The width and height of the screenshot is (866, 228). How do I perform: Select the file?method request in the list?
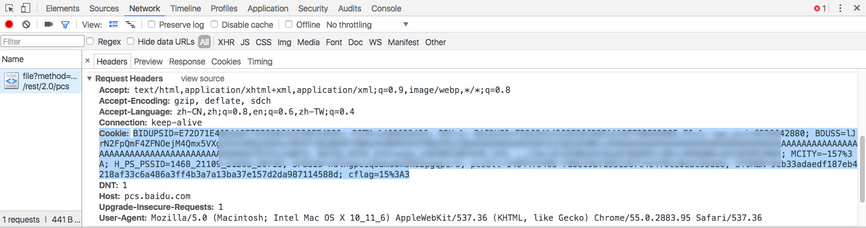[x=40, y=81]
